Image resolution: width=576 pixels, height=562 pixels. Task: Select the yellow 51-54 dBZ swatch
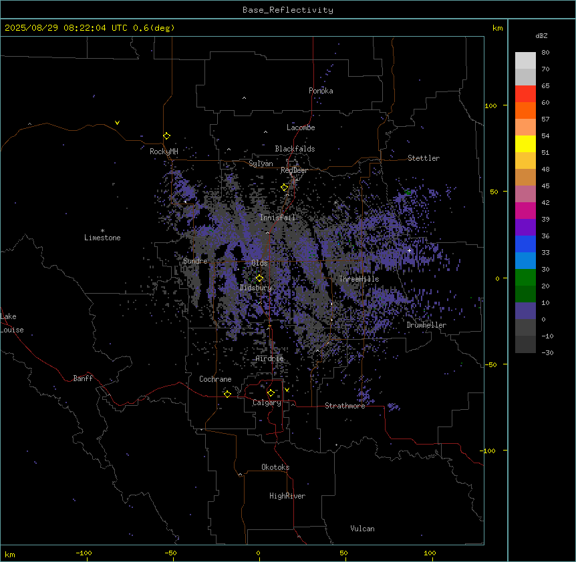tap(525, 144)
